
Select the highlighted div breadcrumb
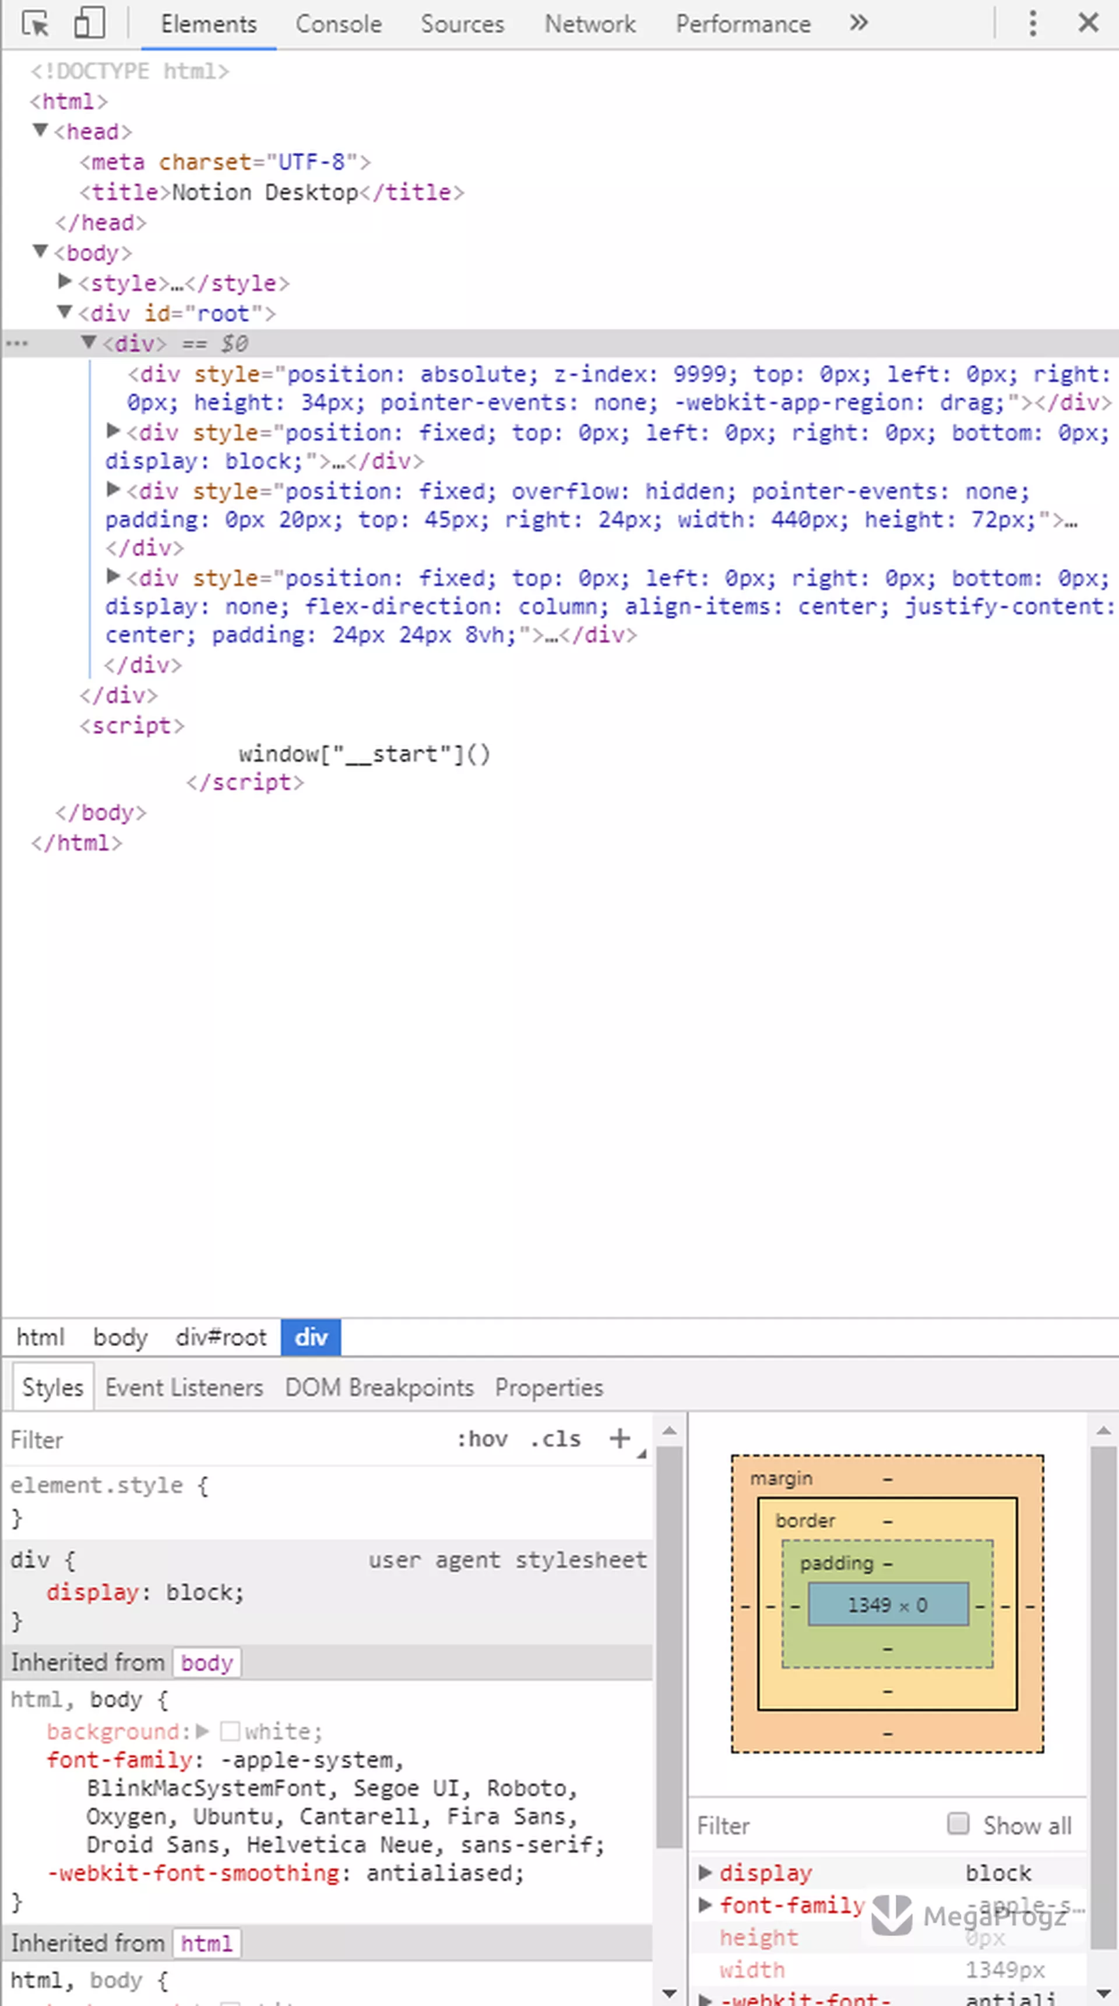point(311,1338)
